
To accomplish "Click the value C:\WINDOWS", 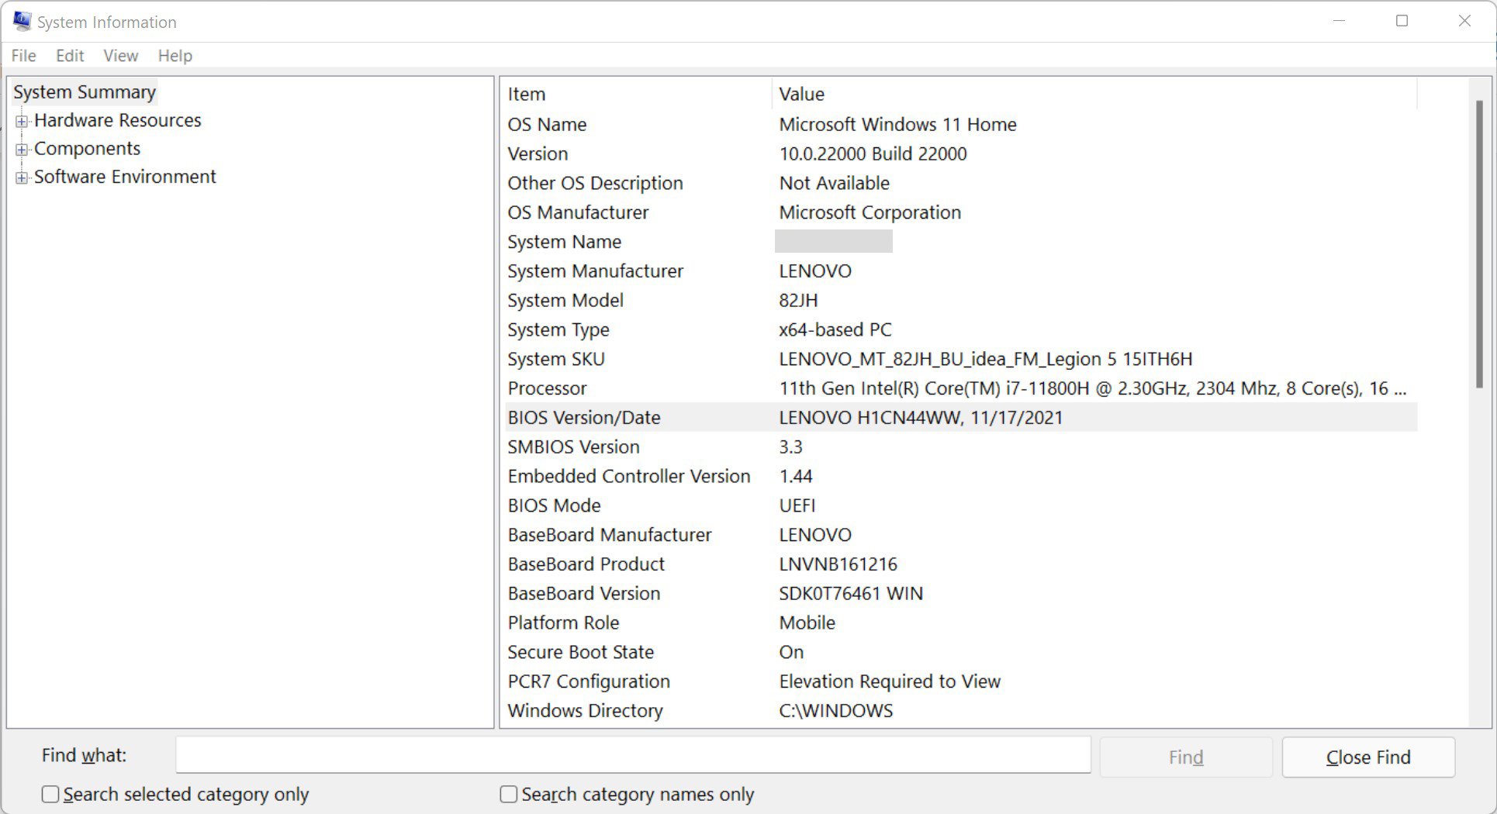I will coord(835,711).
